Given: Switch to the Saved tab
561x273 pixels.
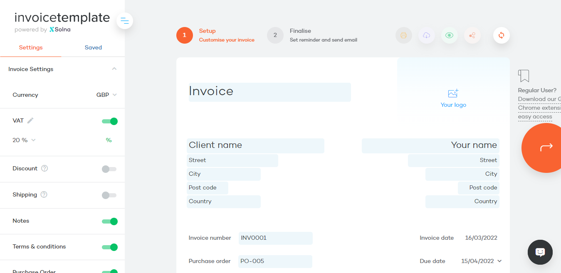Looking at the screenshot, I should coord(93,47).
